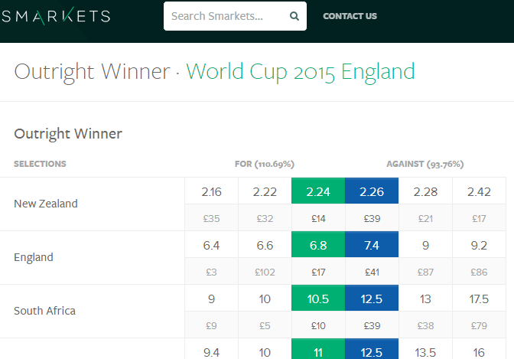Click England 9.2 price cell
Screen dimensions: 514x359
pyautogui.click(x=479, y=244)
